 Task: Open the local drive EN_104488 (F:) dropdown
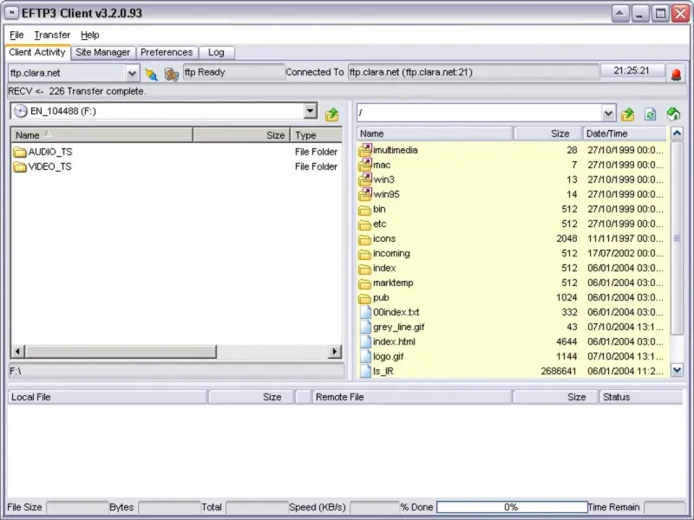click(311, 111)
